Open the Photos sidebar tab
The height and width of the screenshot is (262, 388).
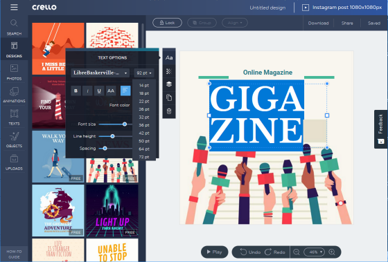coord(14,72)
